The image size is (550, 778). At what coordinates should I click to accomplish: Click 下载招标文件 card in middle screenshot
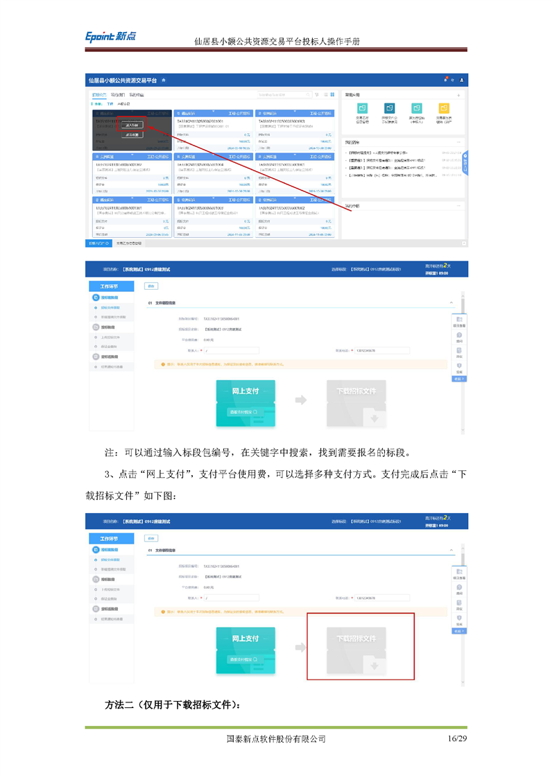point(356,403)
